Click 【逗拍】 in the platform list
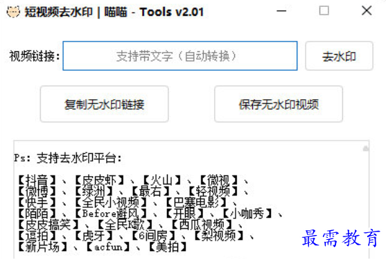Image resolution: width=386 pixels, height=260 pixels. coord(37,236)
